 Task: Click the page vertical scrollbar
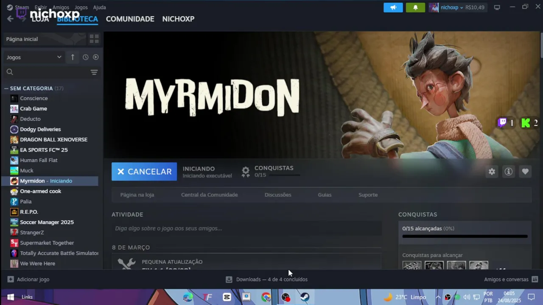541,45
